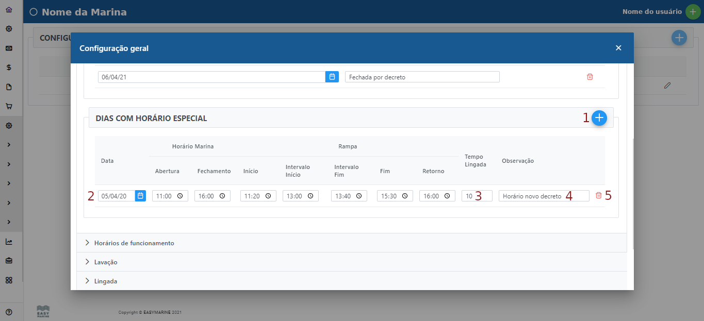Open calendar picker for 06/04/21 date
Viewport: 704px width, 321px height.
(x=332, y=77)
